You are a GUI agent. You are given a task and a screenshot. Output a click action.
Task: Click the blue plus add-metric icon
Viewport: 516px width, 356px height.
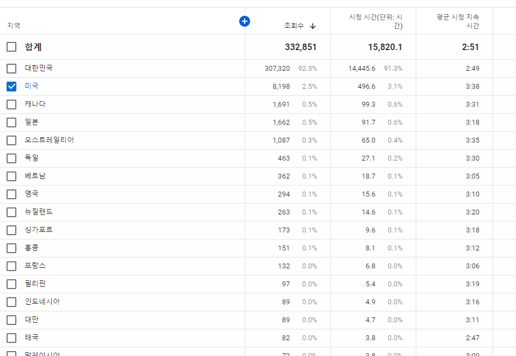[x=245, y=21]
